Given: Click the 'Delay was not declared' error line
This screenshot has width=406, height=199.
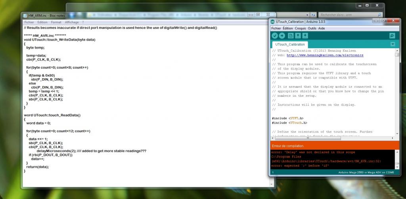Looking at the screenshot, I should (x=313, y=152).
